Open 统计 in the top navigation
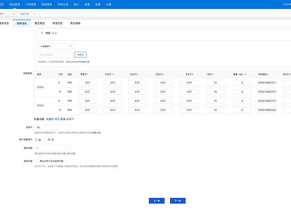This screenshot has height=218, width=291. point(76,4)
